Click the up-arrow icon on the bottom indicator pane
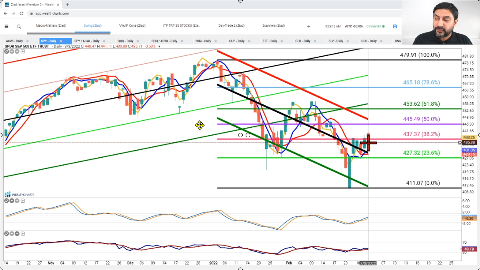The width and height of the screenshot is (480, 270). click(x=17, y=234)
